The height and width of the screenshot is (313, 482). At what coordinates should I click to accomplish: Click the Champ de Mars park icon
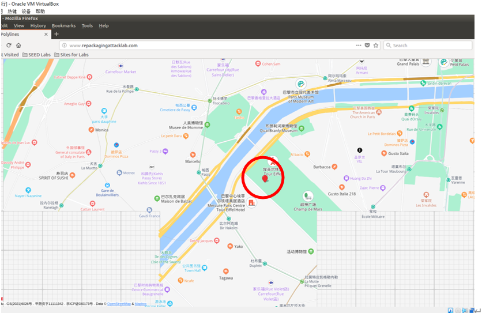(x=308, y=195)
